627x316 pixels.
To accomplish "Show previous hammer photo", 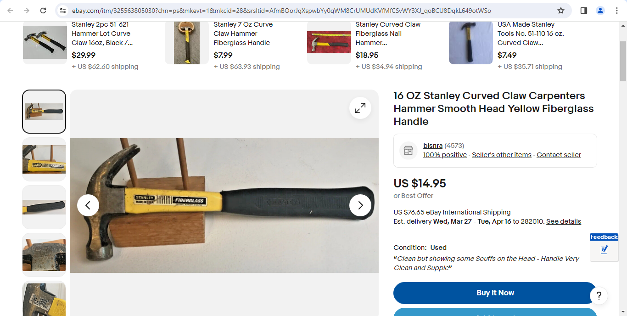I will [x=88, y=205].
